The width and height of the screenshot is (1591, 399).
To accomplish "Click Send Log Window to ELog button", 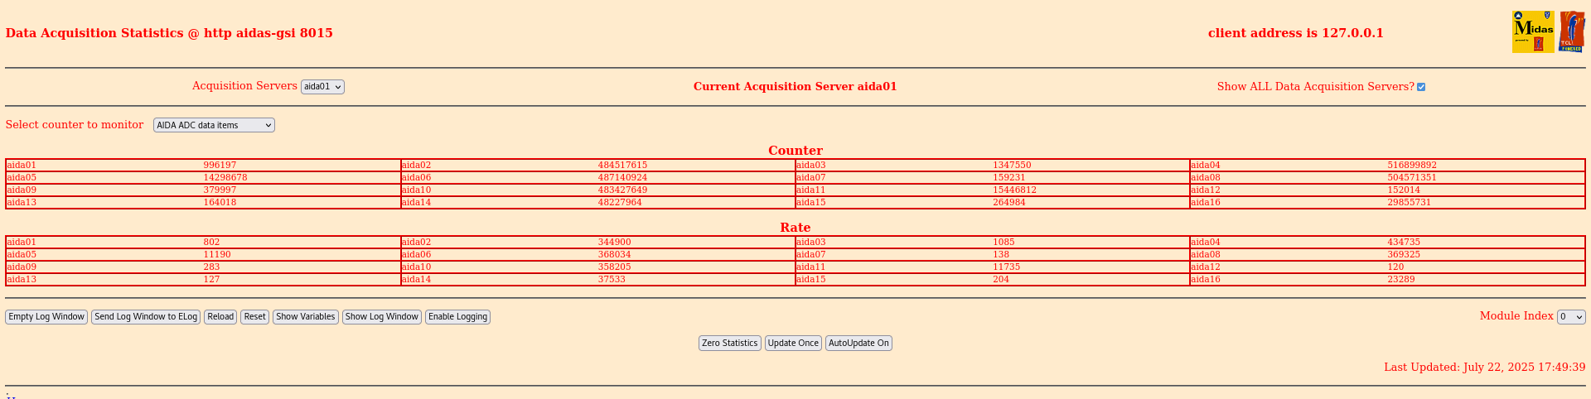I will pyautogui.click(x=146, y=317).
